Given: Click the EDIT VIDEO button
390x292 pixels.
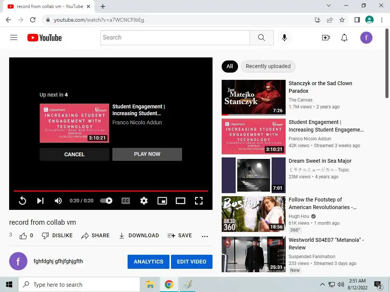Looking at the screenshot, I should 192,262.
